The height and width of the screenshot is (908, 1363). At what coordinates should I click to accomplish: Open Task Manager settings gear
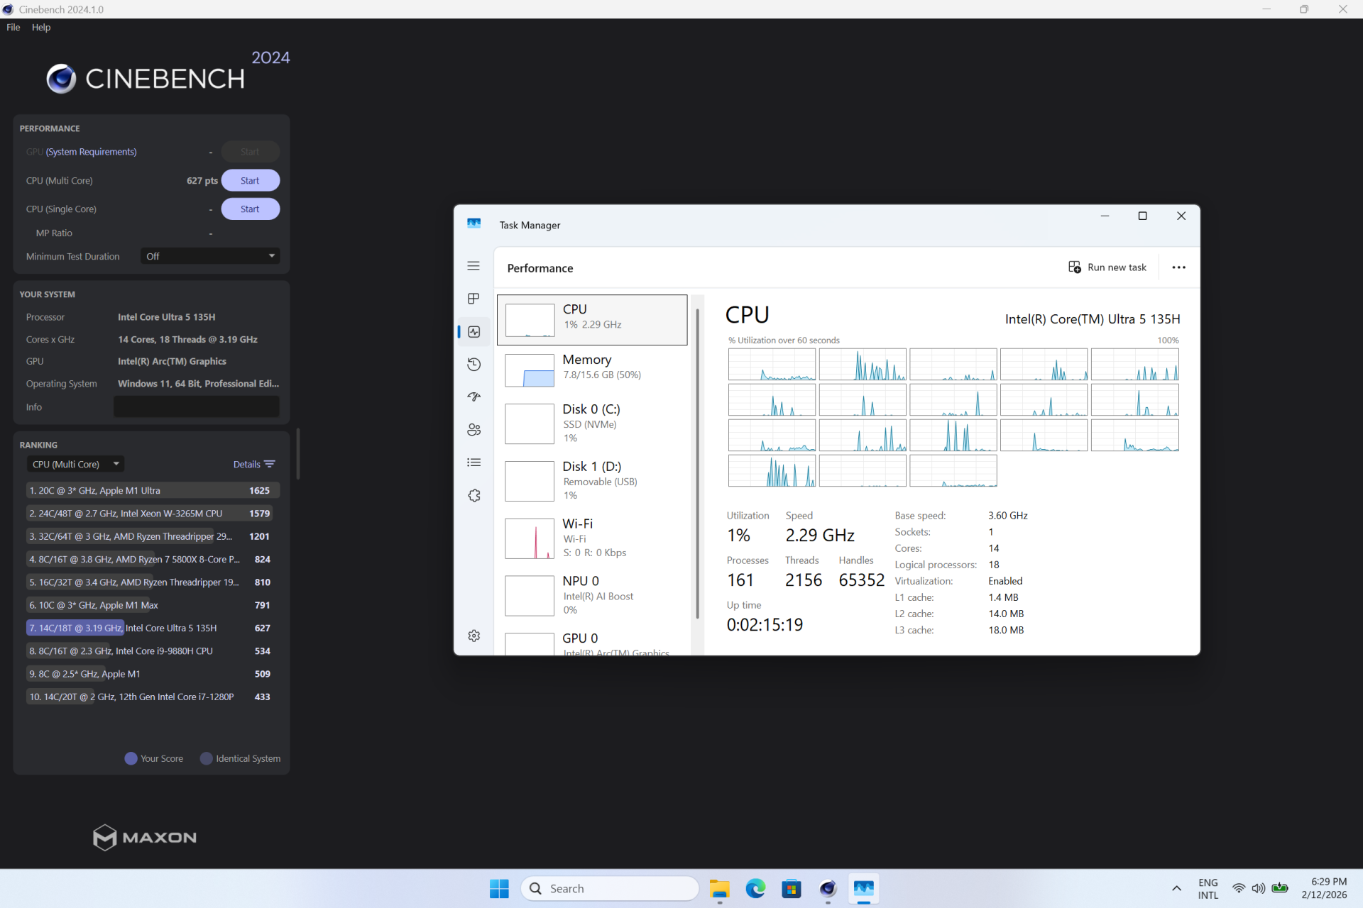point(474,636)
